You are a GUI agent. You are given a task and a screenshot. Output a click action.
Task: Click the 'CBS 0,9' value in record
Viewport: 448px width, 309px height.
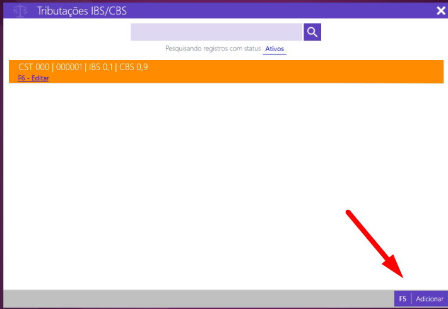click(x=134, y=67)
